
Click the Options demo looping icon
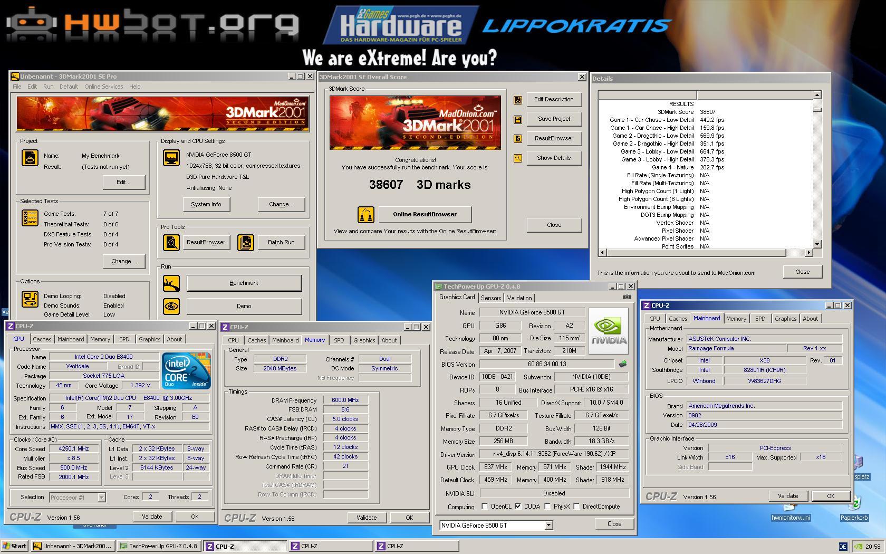point(30,299)
